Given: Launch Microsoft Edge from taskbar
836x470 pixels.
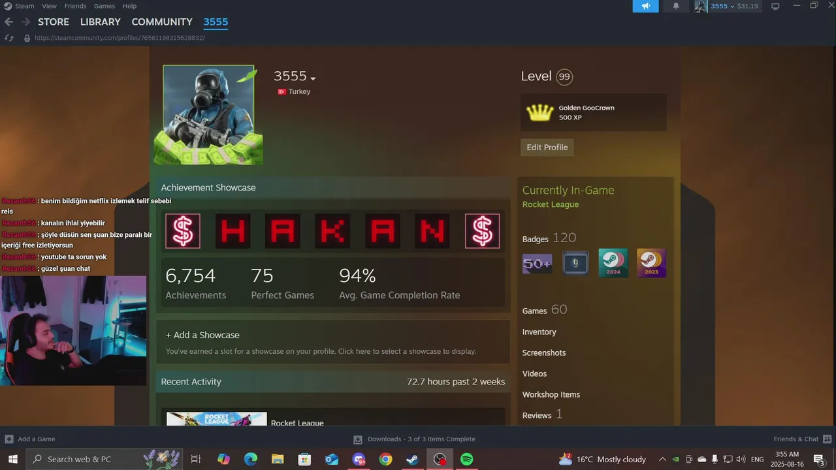Looking at the screenshot, I should pos(251,459).
